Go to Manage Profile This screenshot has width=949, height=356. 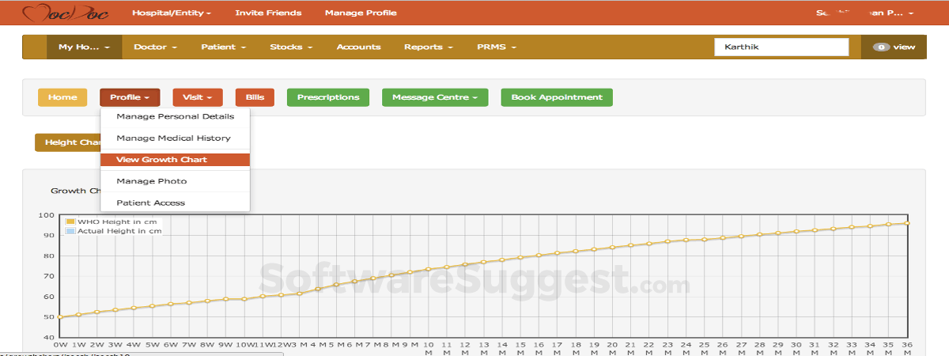click(361, 13)
